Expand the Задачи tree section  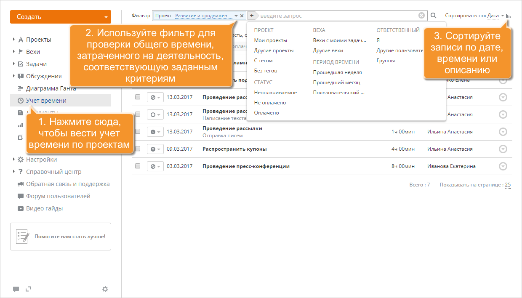coord(14,64)
